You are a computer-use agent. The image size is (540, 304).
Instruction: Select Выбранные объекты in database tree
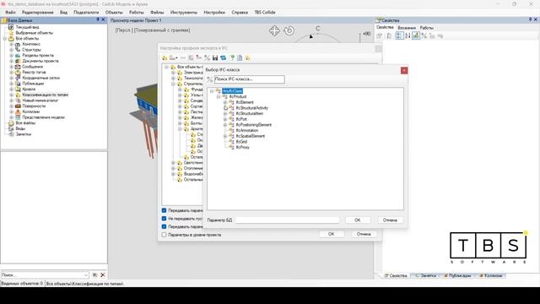point(34,33)
